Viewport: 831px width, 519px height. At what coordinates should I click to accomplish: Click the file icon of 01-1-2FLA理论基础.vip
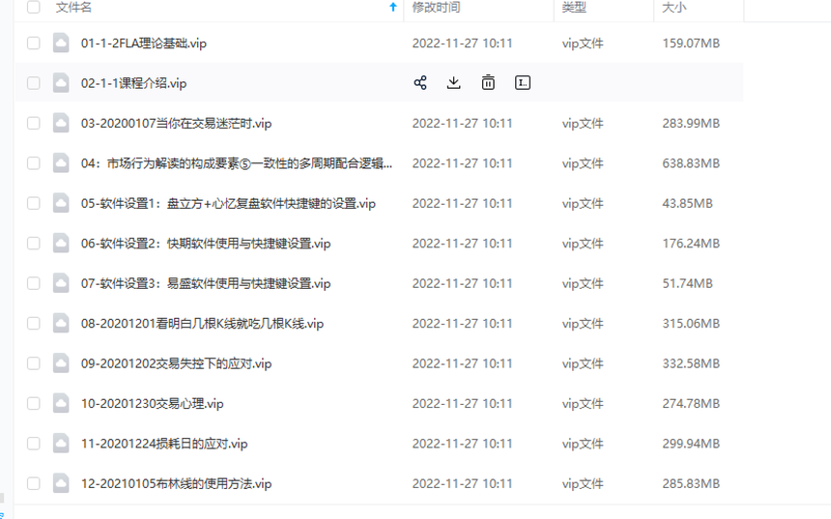61,43
